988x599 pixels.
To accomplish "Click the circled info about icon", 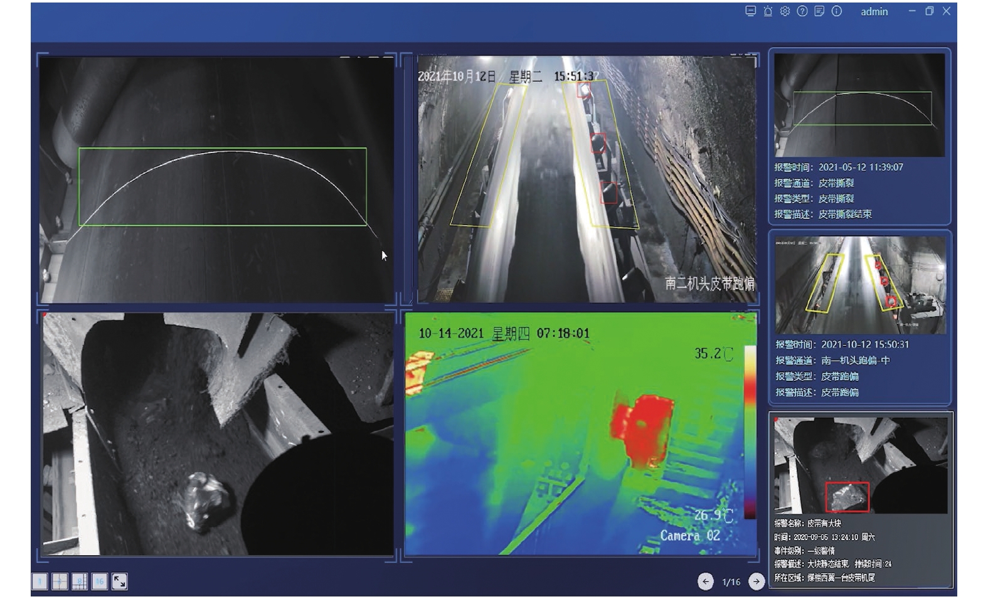I will (x=837, y=11).
